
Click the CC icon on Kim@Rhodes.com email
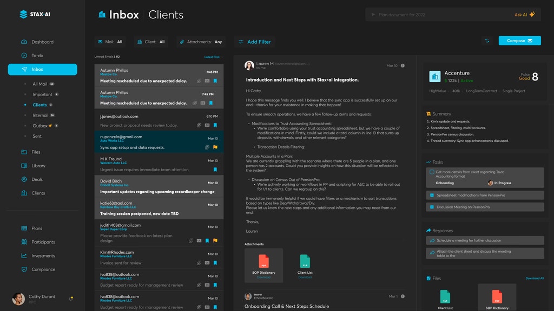[207, 263]
